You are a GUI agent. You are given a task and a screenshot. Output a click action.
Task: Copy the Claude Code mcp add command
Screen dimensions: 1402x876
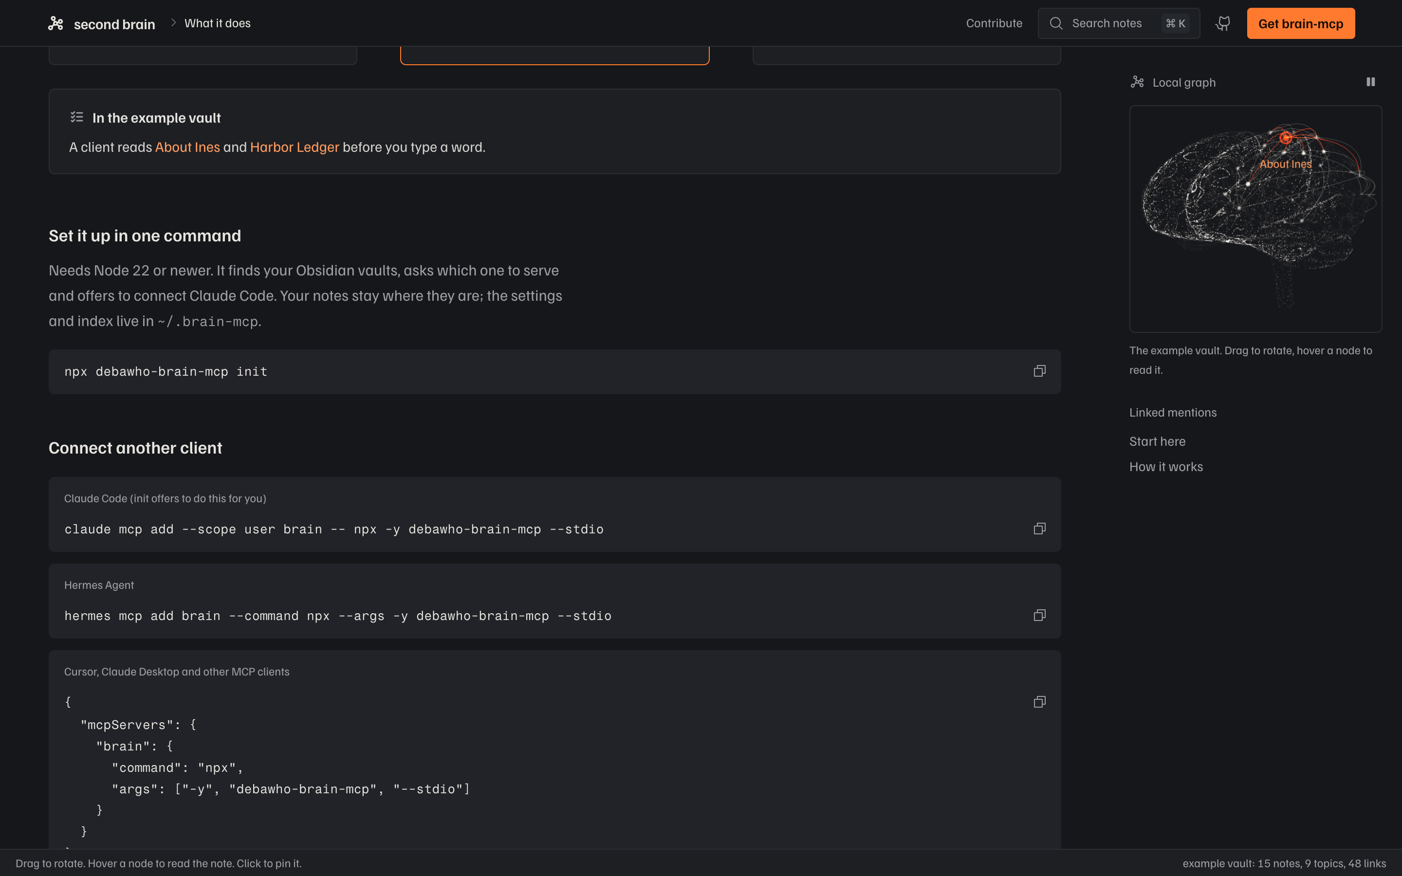click(x=1039, y=529)
